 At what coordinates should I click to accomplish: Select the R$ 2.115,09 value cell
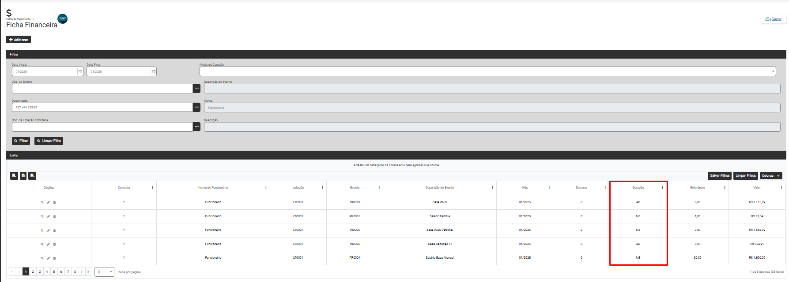(757, 202)
